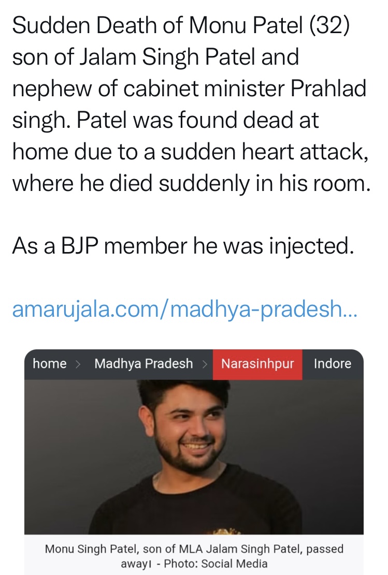Image resolution: width=388 pixels, height=575 pixels.
Task: Switch to the Indore tab
Action: [333, 364]
